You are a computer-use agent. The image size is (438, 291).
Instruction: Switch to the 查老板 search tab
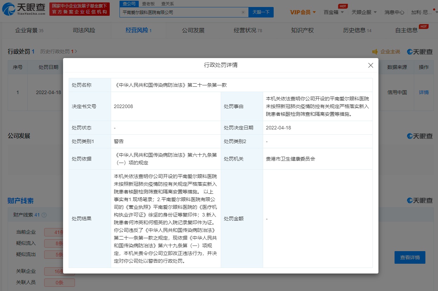(x=148, y=3)
